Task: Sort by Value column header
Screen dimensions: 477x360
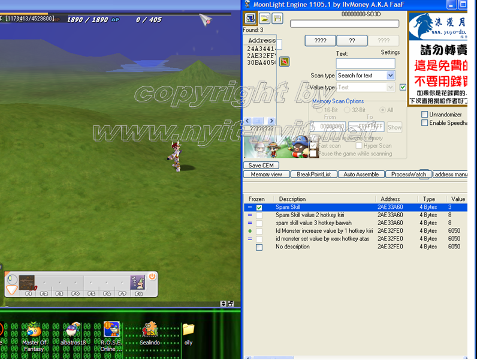Action: pos(457,199)
